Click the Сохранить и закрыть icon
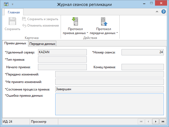The image size is (169, 127). coord(24,19)
